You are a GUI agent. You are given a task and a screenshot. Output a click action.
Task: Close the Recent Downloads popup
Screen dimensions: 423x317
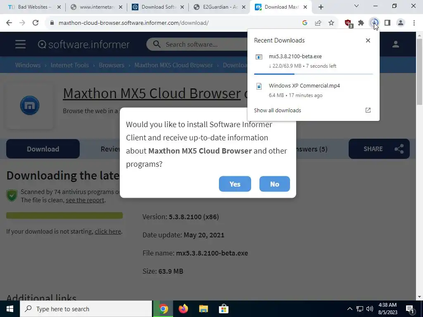click(x=368, y=40)
